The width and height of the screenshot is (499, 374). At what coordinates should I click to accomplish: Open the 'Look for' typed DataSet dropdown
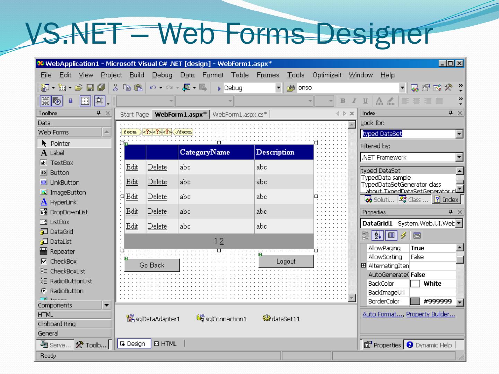click(459, 134)
